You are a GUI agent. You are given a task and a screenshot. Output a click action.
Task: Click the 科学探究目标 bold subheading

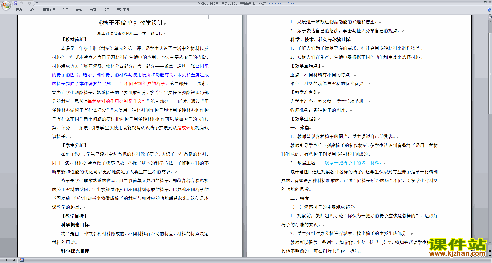(x=75, y=251)
